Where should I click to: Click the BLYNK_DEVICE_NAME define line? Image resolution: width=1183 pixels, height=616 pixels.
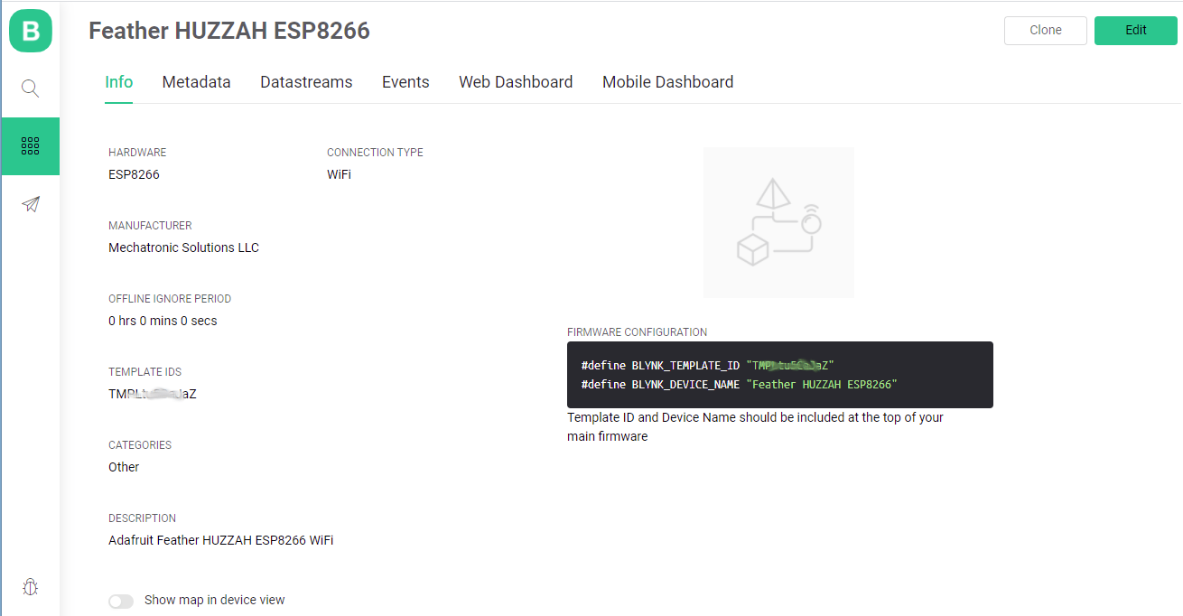pos(740,385)
